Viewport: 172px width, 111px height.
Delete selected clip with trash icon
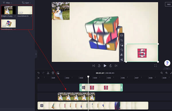[53, 73]
